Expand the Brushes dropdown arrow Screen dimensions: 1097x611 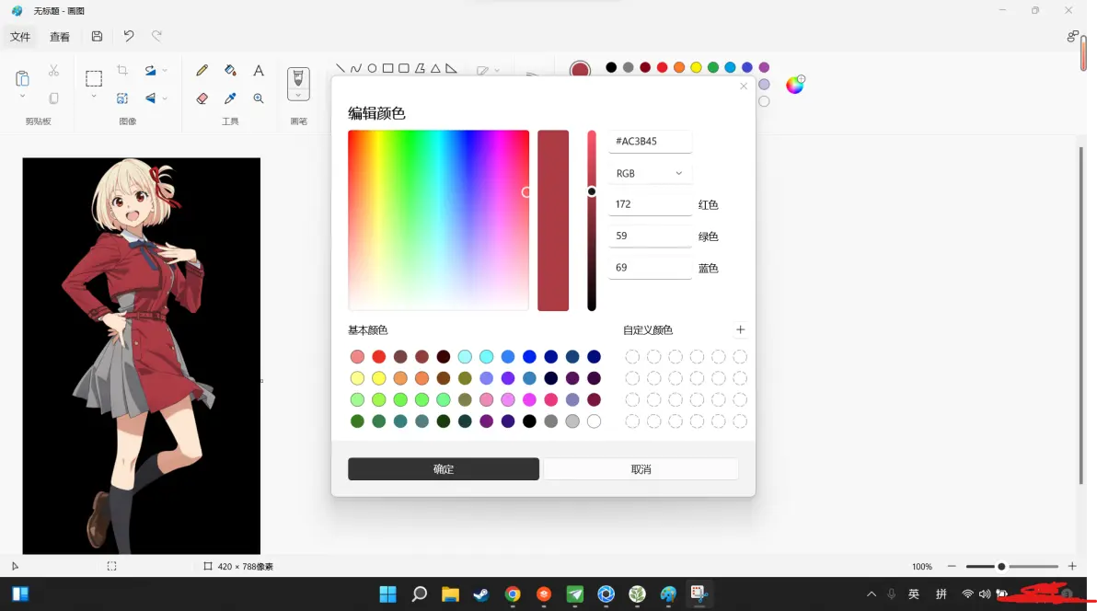click(298, 96)
